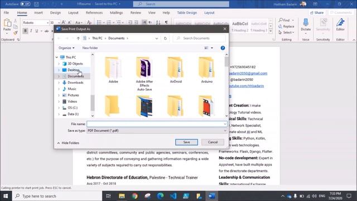357x201 pixels.
Task: Click the Numbering list icon
Action: pos(109,22)
